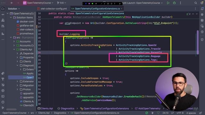
Task: Close the OpenTelemetryConfigurationExtensions.cs tab
Action: (122, 9)
